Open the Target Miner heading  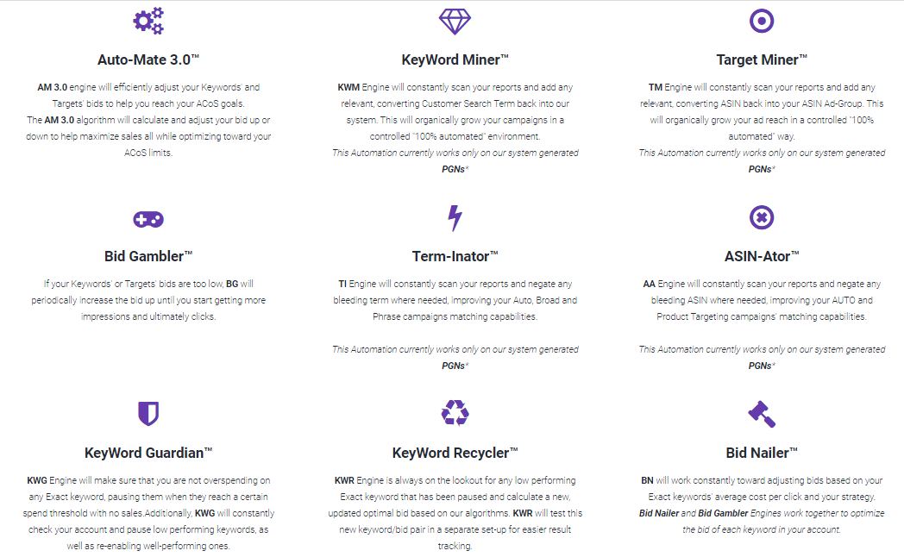click(x=762, y=60)
